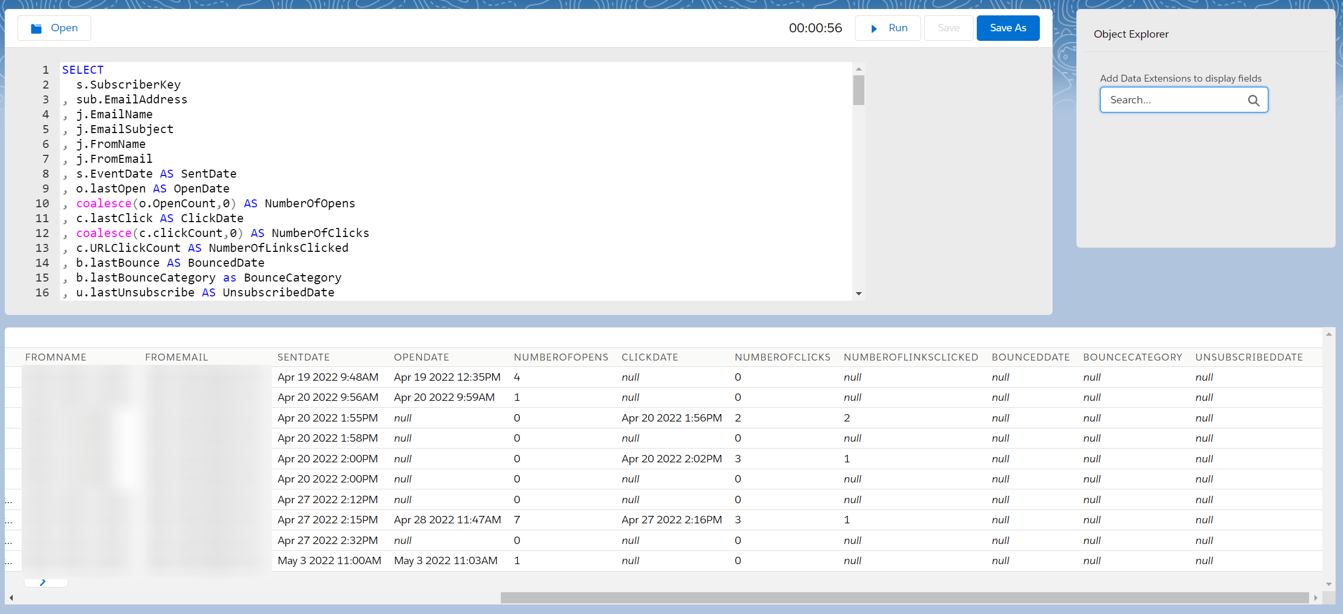The height and width of the screenshot is (614, 1343).
Task: Click results vertical scrollbar down arrow
Action: (1329, 584)
